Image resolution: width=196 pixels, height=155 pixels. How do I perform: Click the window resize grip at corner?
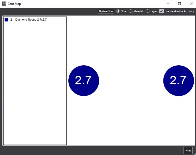point(195,154)
